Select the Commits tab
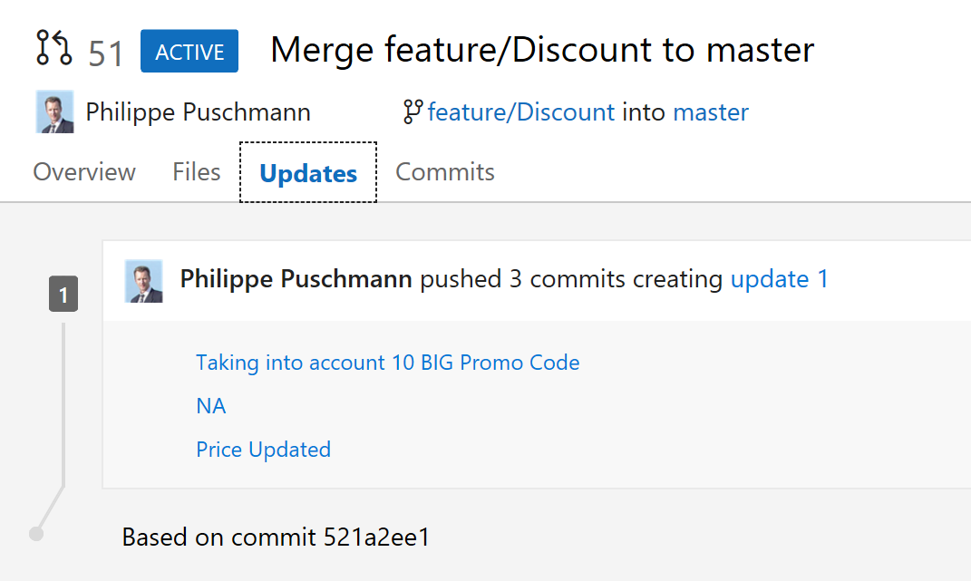971x581 pixels. 444,171
